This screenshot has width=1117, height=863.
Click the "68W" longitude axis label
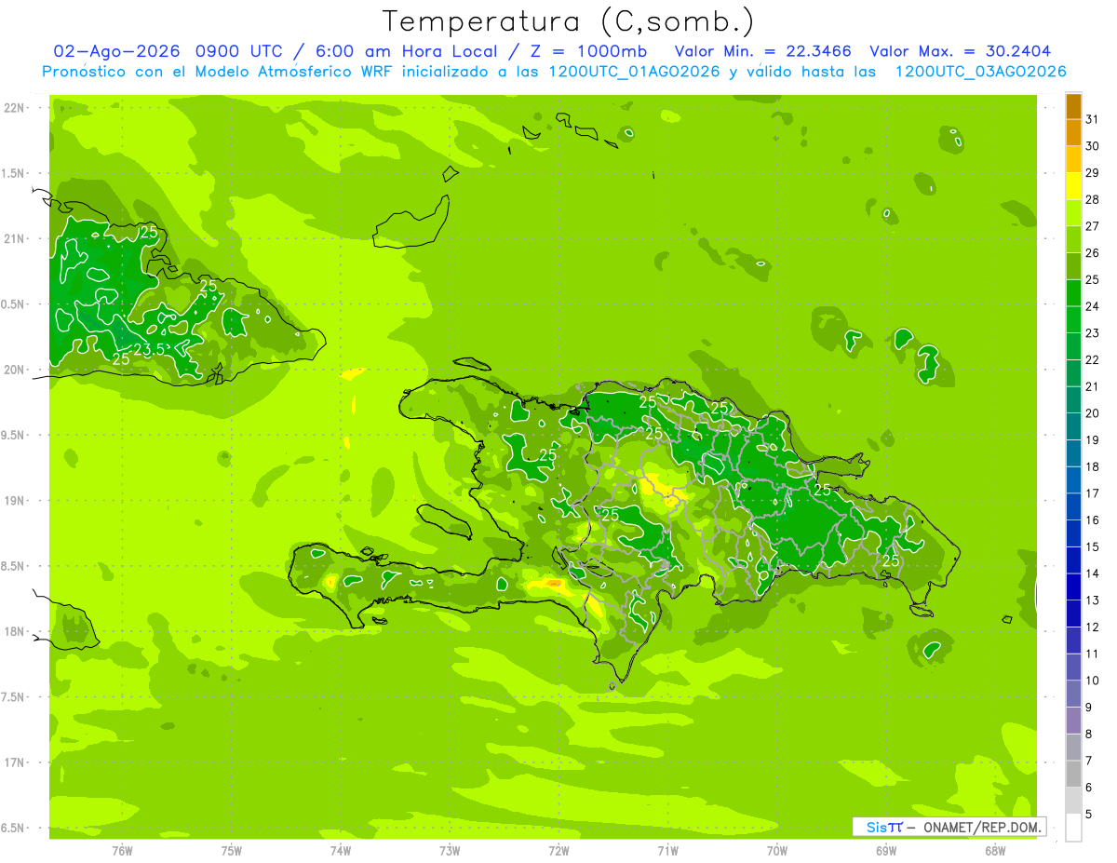995,850
